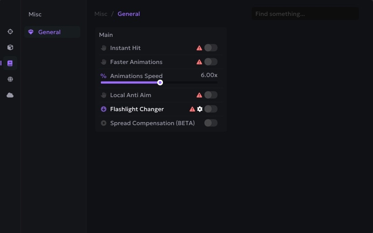Toggle Local Anti Aim on
Viewport: 373px width, 233px height.
tap(211, 95)
